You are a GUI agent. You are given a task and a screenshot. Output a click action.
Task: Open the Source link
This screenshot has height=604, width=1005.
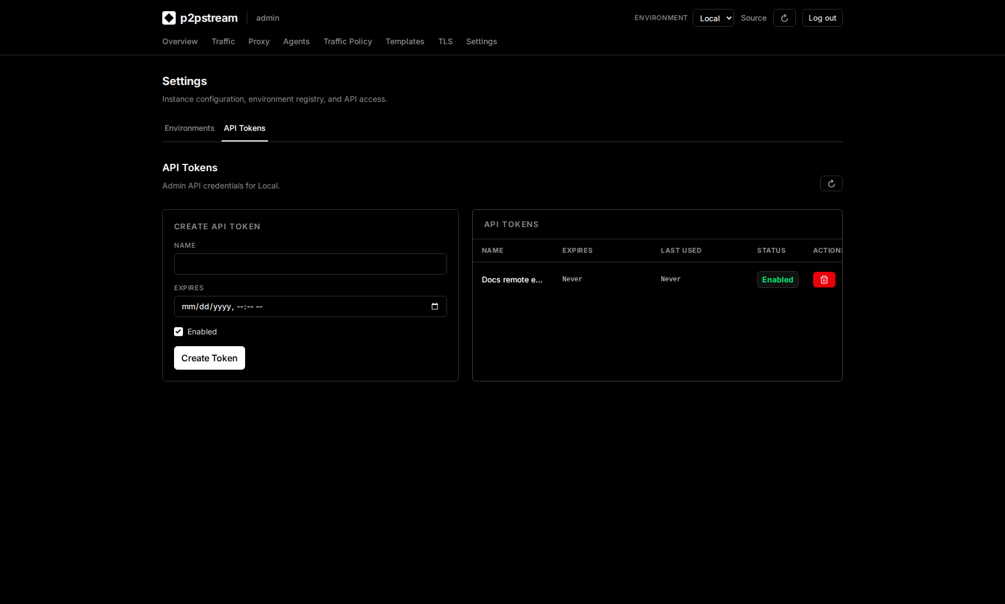754,18
